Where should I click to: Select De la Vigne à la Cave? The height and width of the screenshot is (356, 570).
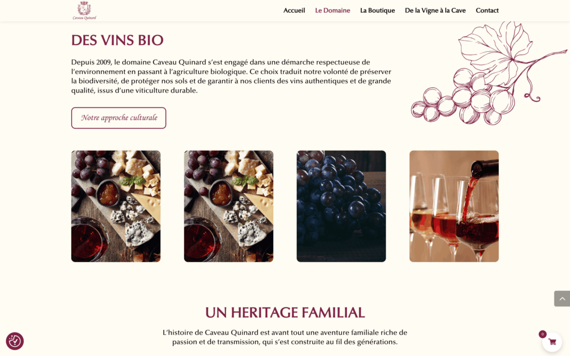(435, 11)
